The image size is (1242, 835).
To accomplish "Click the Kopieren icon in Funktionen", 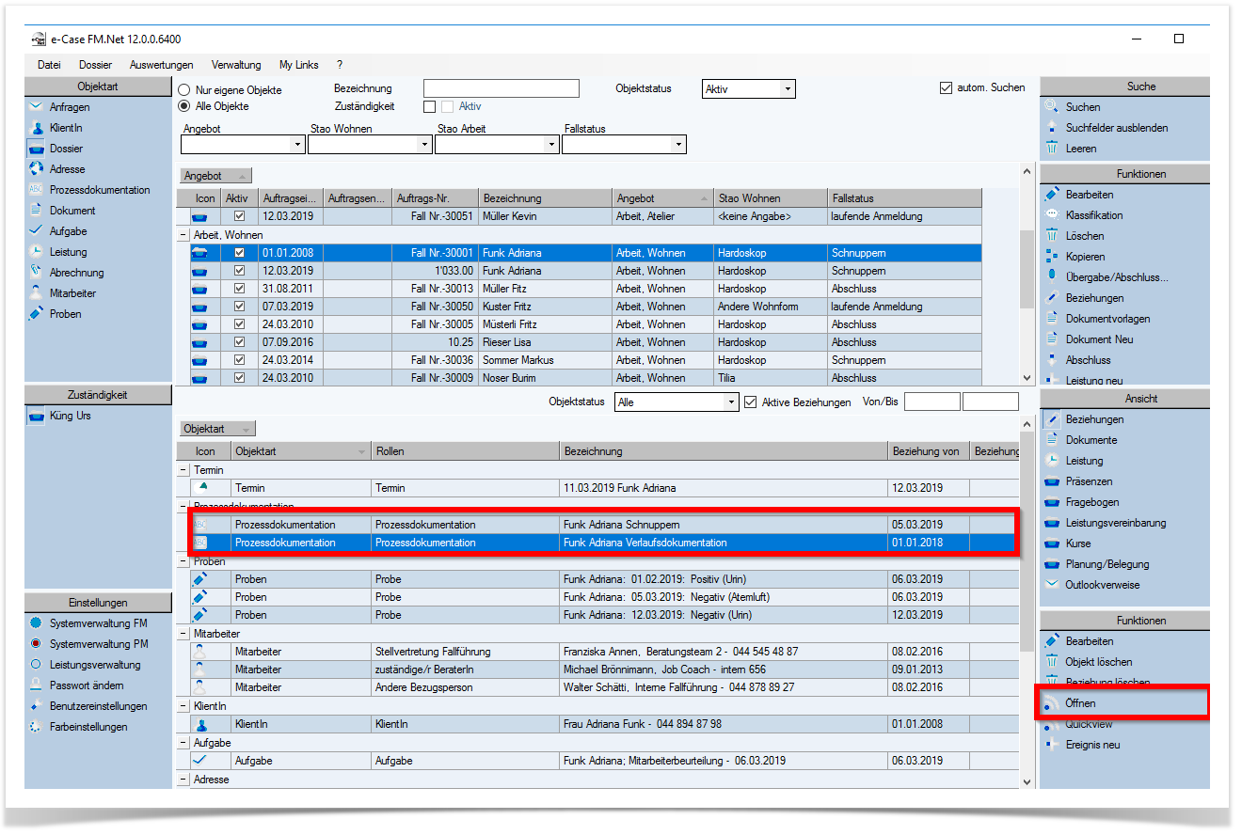I will point(1052,257).
